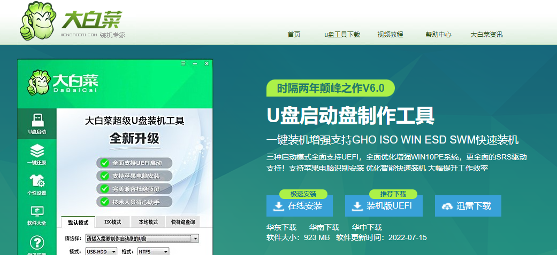Open 帮助中心 in the top navigation
Viewport: 557px width, 255px height.
438,34
